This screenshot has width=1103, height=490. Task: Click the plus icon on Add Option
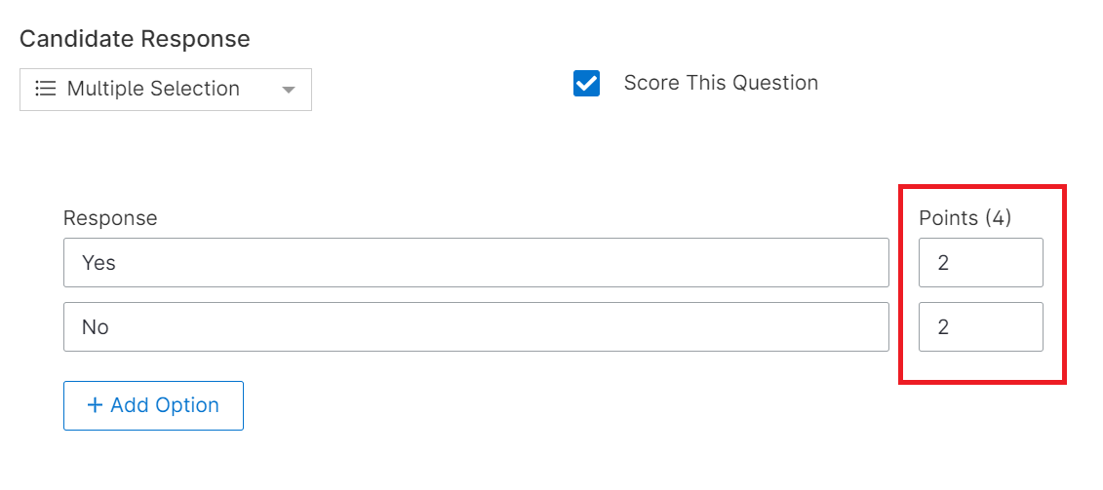(x=95, y=405)
